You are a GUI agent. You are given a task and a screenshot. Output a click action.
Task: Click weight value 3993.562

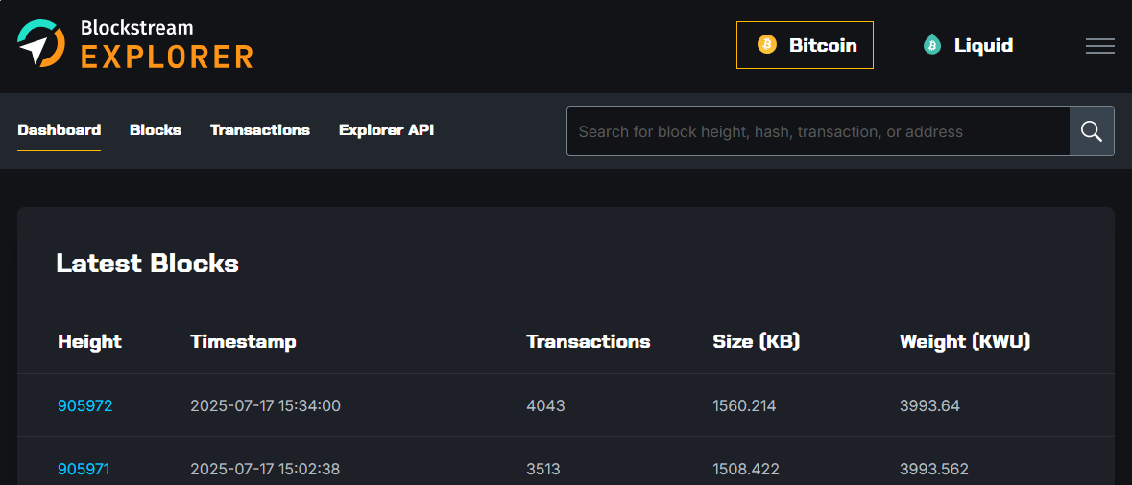934,469
